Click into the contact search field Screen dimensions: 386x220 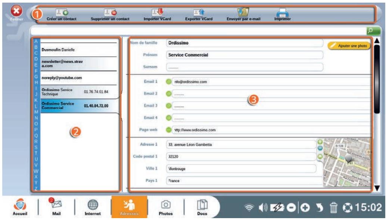coord(199,31)
